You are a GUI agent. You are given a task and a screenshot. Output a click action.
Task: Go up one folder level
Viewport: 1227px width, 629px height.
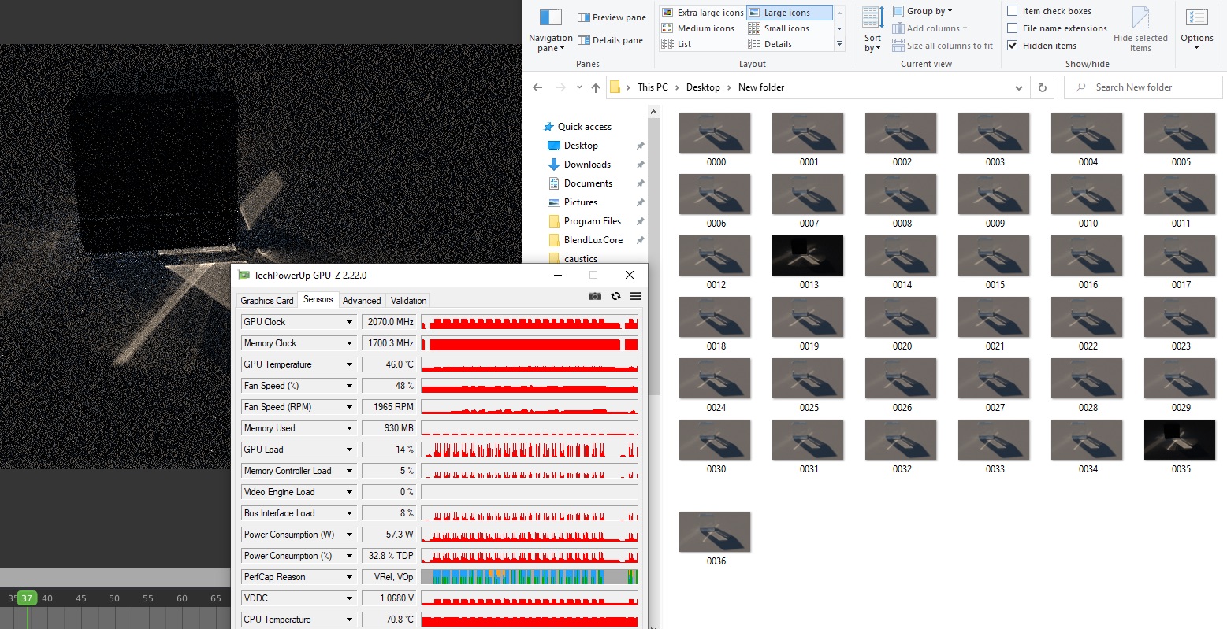click(x=596, y=87)
